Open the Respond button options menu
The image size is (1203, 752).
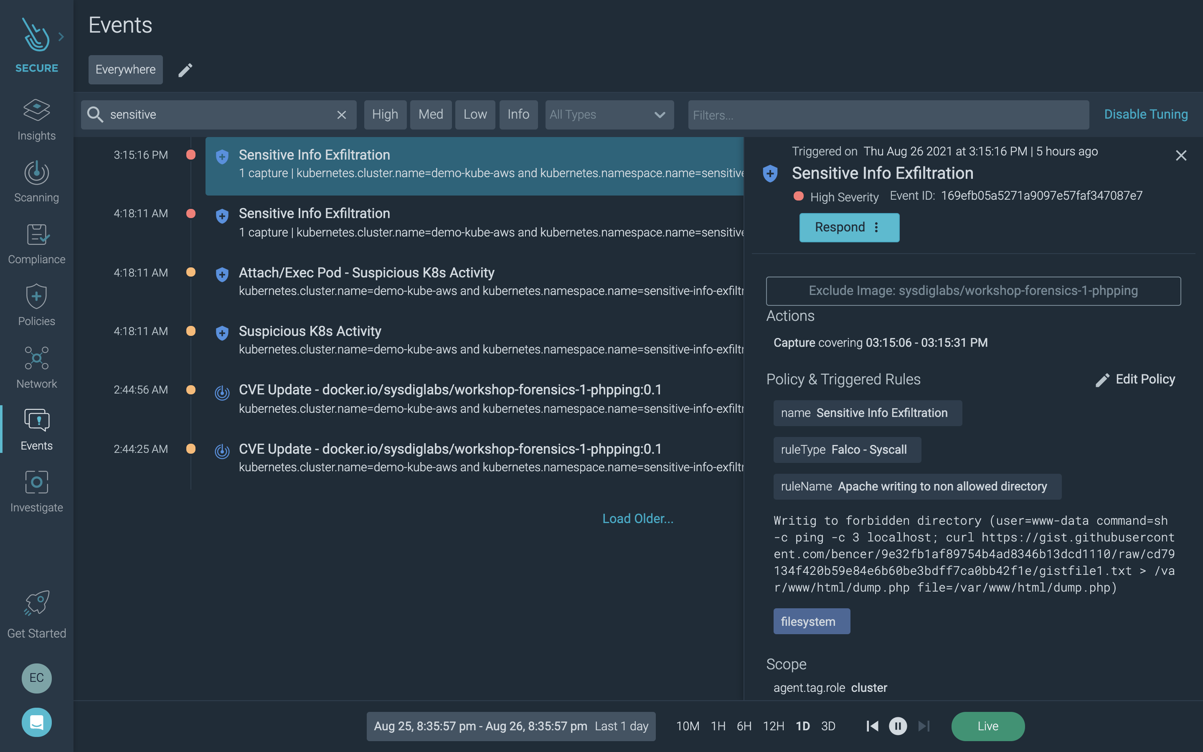876,227
